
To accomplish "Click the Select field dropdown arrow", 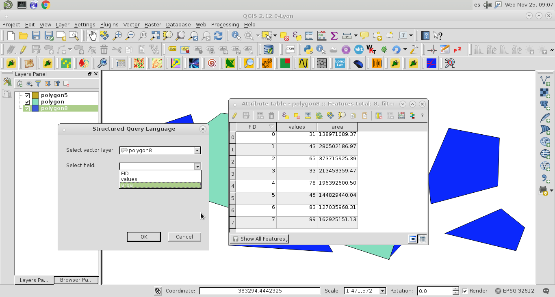I will (x=197, y=166).
